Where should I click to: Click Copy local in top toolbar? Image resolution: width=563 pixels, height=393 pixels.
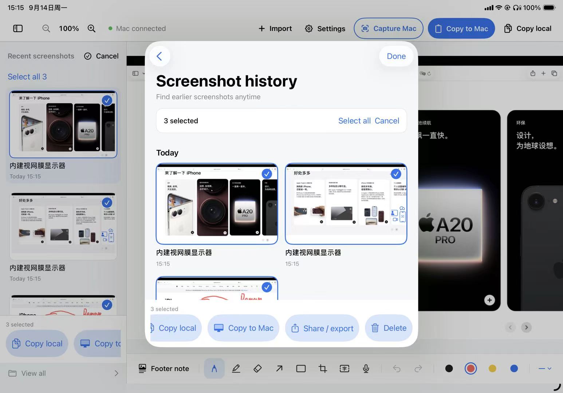527,28
